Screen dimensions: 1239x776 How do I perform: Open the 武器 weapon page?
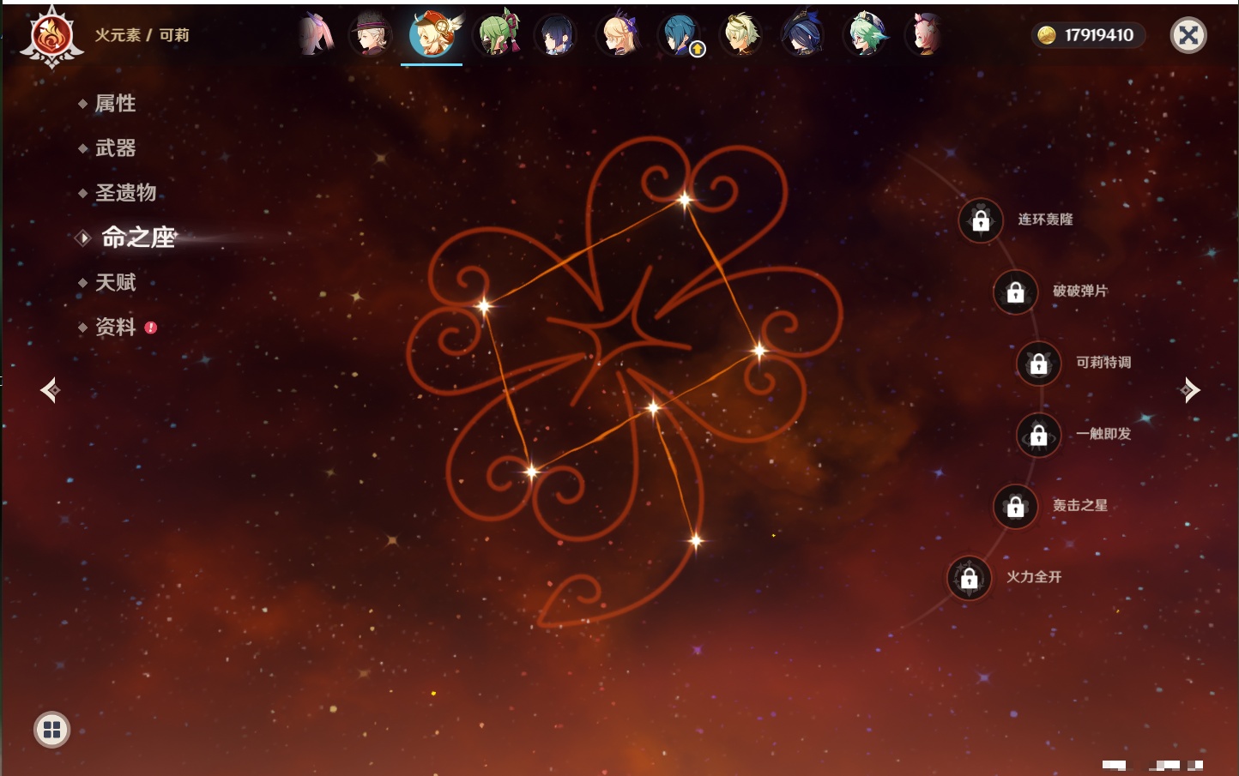[115, 148]
